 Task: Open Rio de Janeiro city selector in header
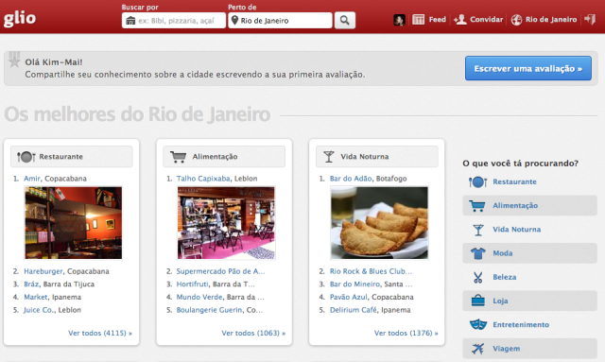click(x=550, y=19)
